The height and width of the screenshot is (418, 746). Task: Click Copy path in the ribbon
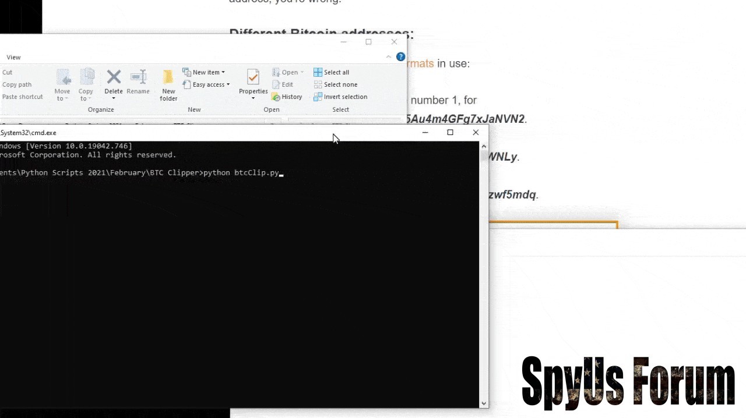click(x=17, y=84)
